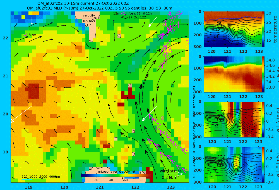Click the 'mixed-layer depth(m)' label
279x190 pixels.
point(116,172)
